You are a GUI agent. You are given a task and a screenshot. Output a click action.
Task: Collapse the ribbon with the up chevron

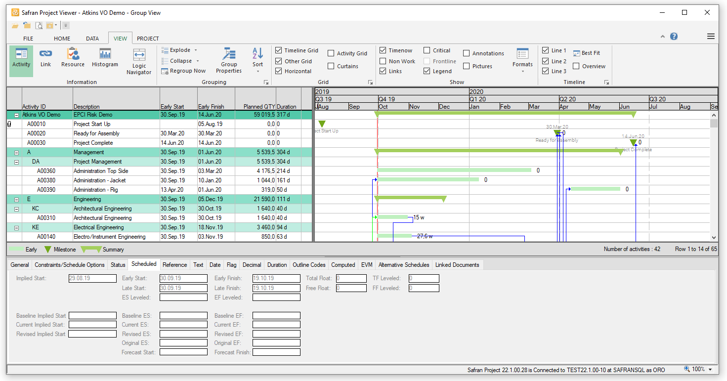pyautogui.click(x=663, y=37)
